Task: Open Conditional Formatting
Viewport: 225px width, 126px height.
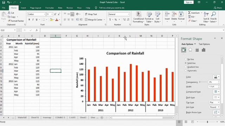Action: coord(138,17)
